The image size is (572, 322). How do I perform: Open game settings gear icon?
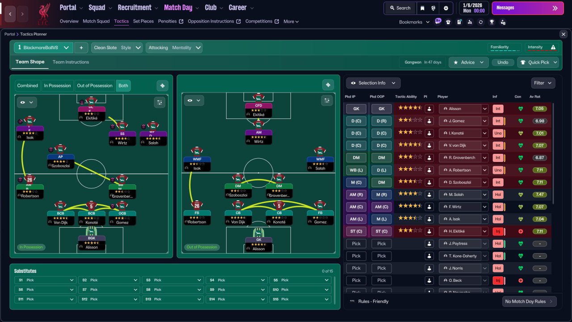click(x=446, y=8)
